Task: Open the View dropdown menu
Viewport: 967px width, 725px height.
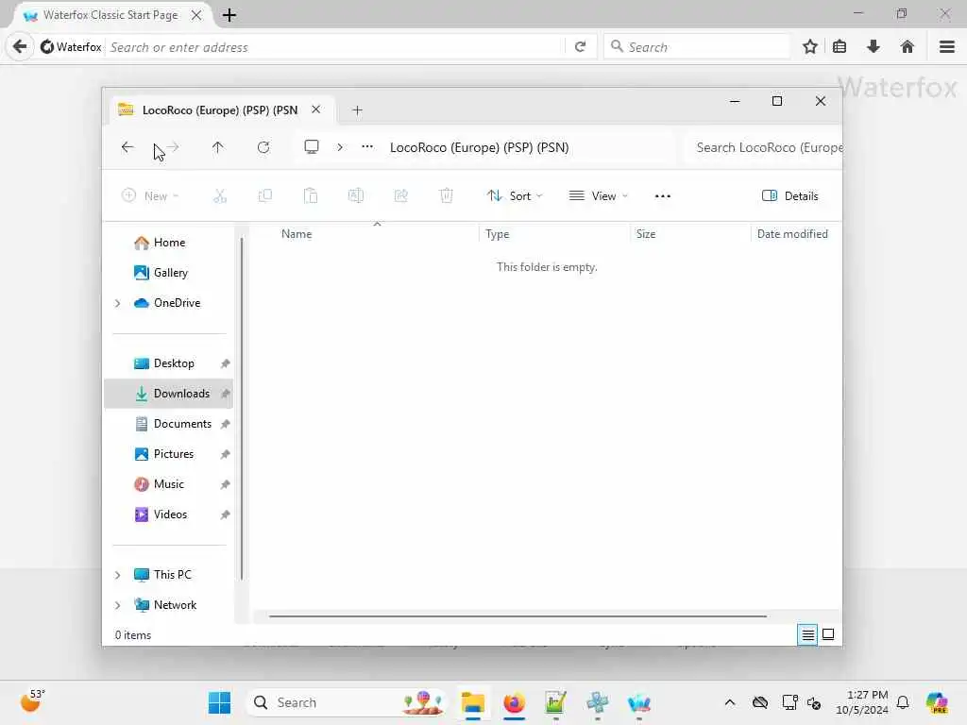Action: pyautogui.click(x=598, y=196)
